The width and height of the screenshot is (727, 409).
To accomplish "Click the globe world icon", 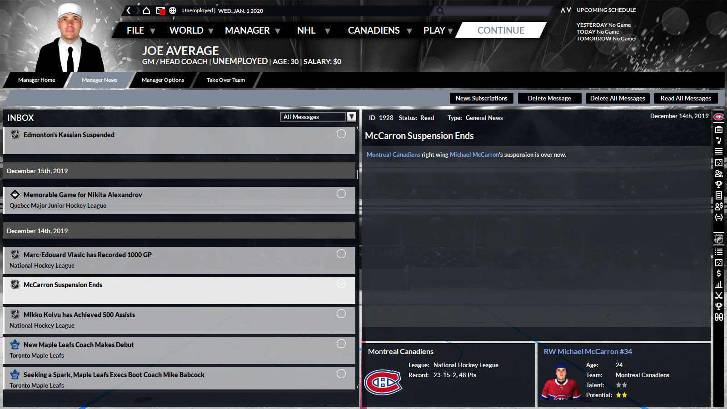I will 173,10.
